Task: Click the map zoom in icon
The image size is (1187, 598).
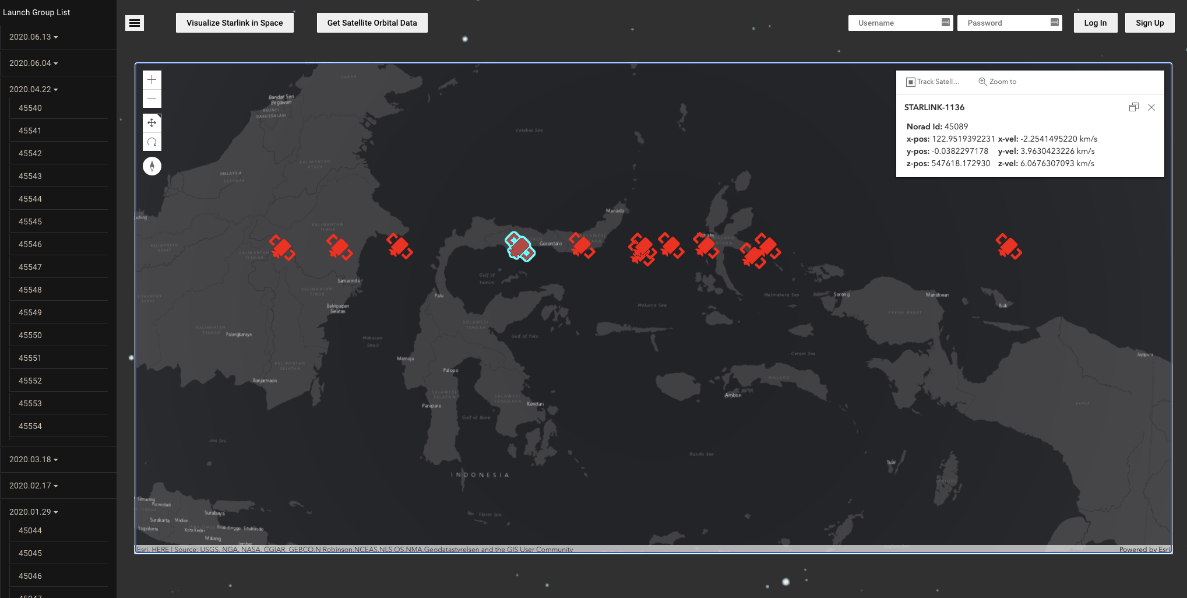Action: pos(152,79)
